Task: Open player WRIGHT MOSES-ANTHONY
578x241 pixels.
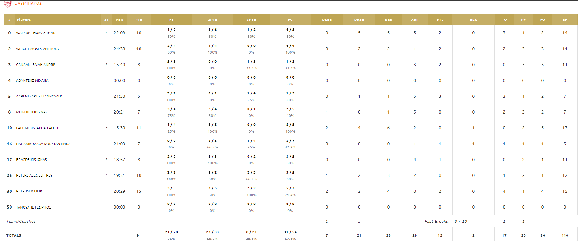Action: pyautogui.click(x=38, y=49)
